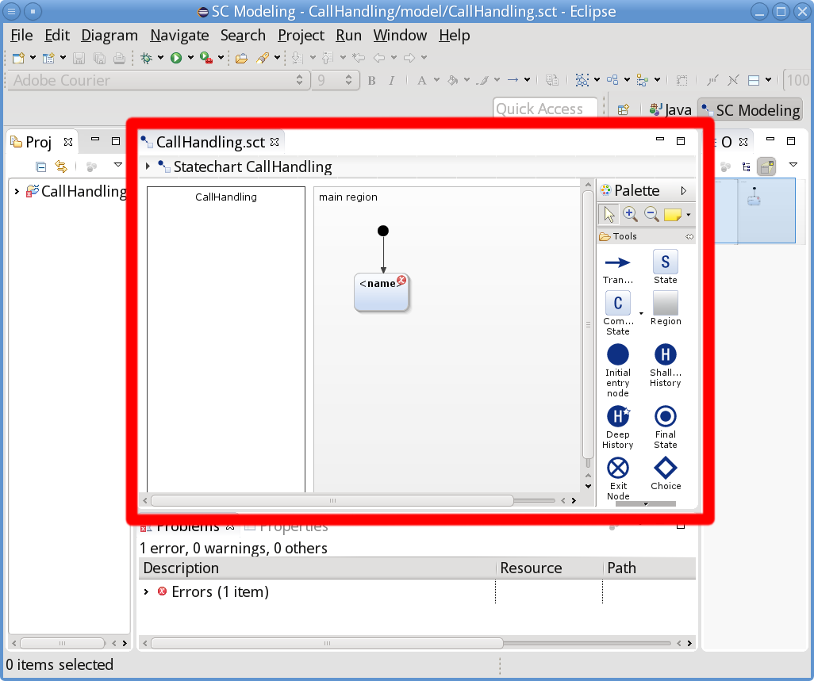Expand the CallHandling project tree node
This screenshot has height=681, width=814.
click(17, 191)
